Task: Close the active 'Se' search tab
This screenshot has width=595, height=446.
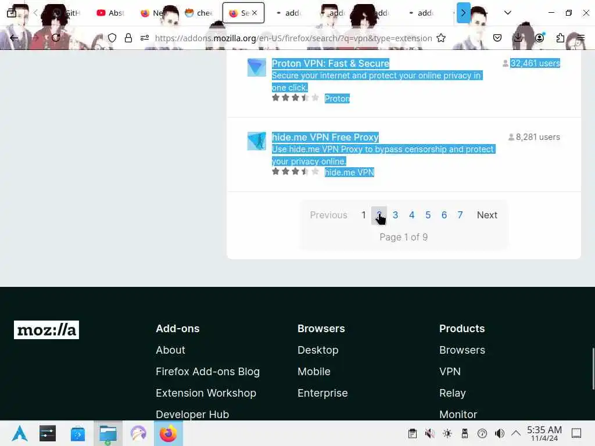Action: [255, 13]
